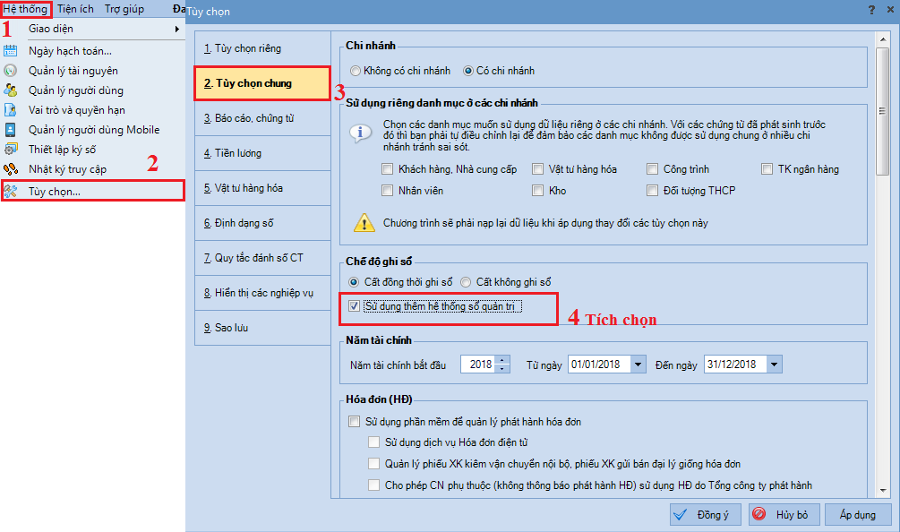
Task: Click the Từ ngày date field 01/01/2018
Action: click(599, 365)
